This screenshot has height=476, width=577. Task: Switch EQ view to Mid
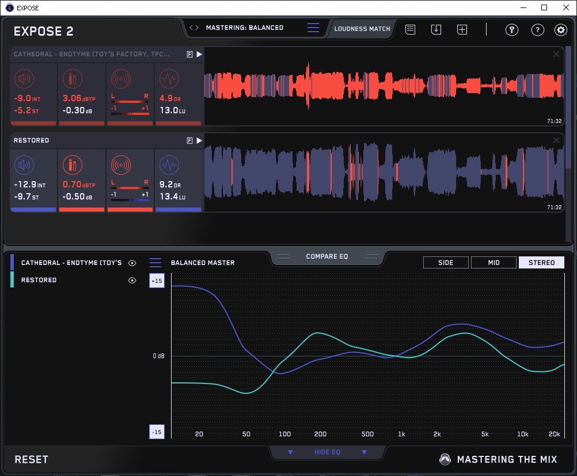point(493,263)
